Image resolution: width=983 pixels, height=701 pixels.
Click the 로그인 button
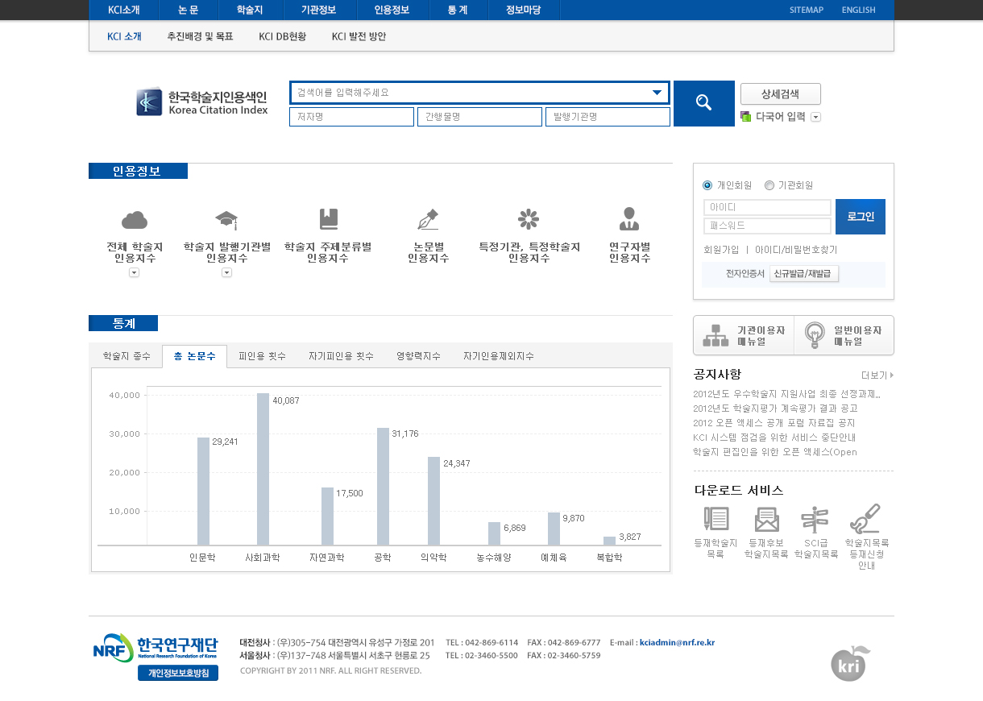[861, 217]
